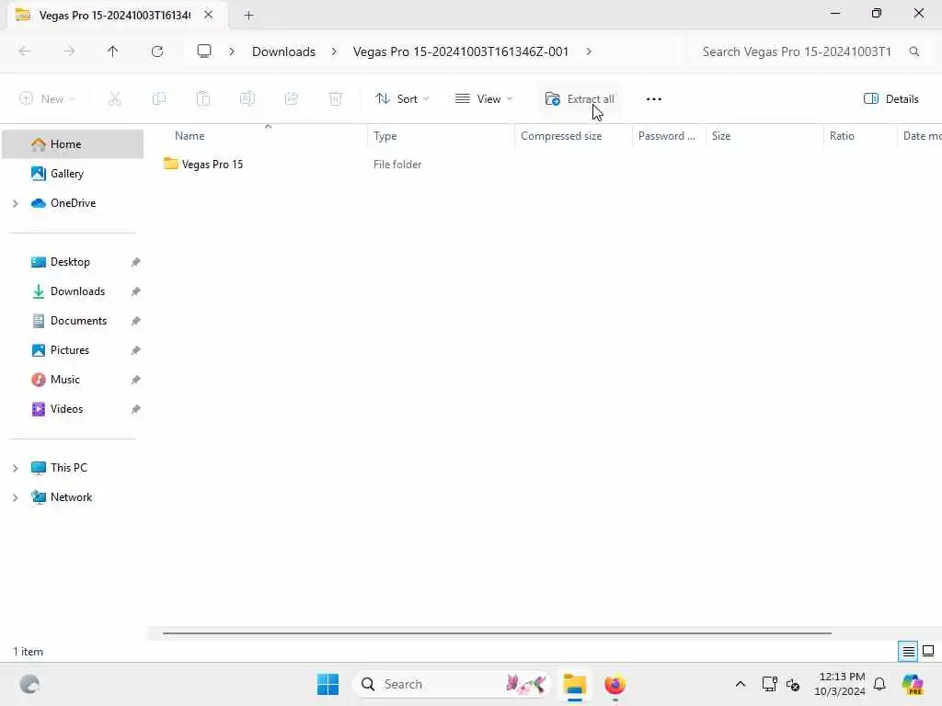The height and width of the screenshot is (706, 942).
Task: Click the Widgets icon on taskbar
Action: (29, 684)
